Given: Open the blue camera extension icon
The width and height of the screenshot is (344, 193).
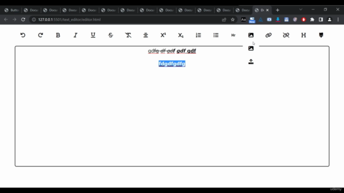Looking at the screenshot, I should (x=269, y=19).
